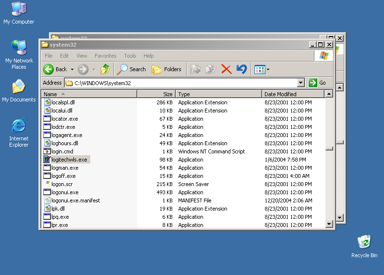Click the address field showing C:\WINDOWS\system32
This screenshot has width=384, height=275.
[x=181, y=83]
